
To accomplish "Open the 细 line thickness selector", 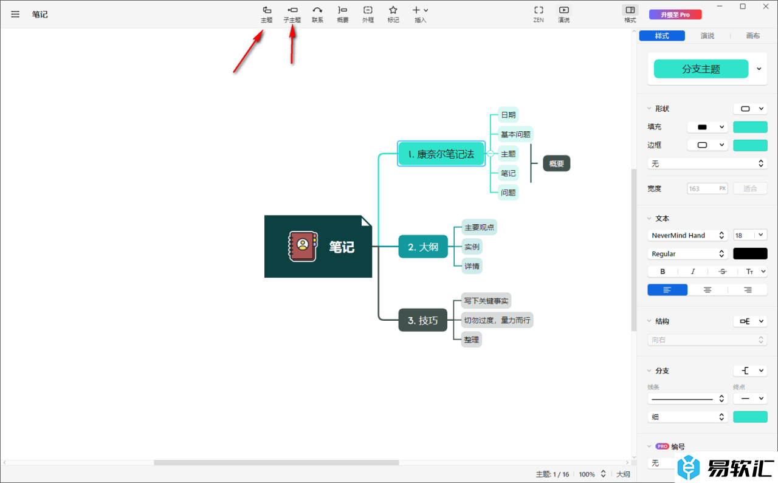I will point(687,417).
